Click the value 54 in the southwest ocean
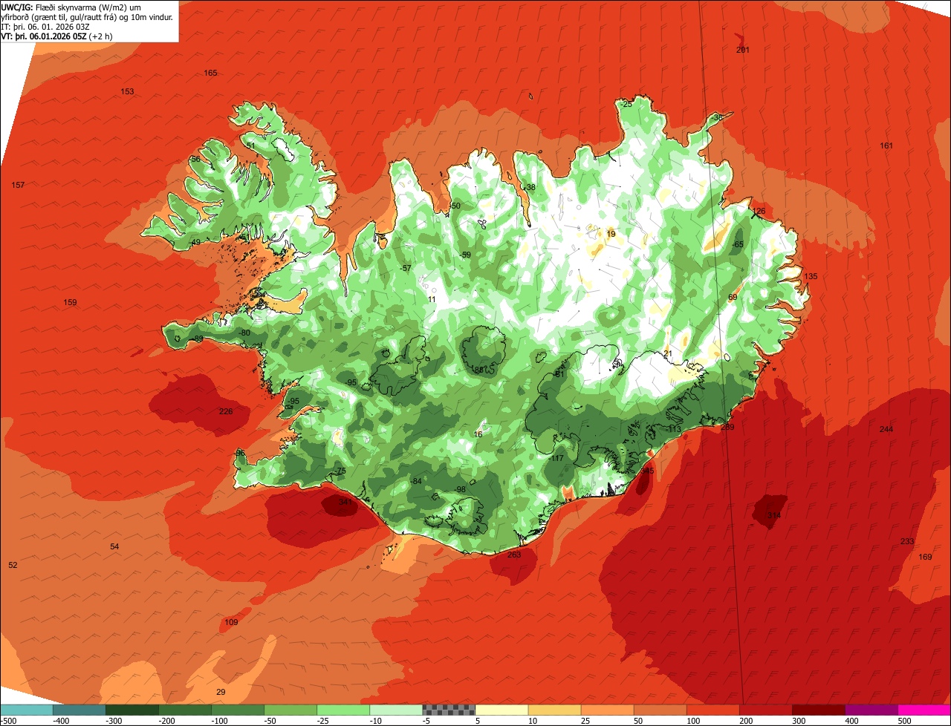The height and width of the screenshot is (726, 951). pyautogui.click(x=114, y=547)
